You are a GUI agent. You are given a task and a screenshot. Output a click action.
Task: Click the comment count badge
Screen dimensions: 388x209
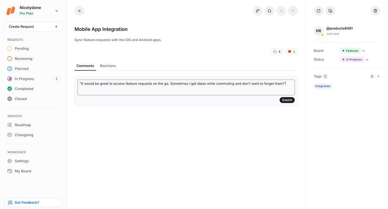277,52
